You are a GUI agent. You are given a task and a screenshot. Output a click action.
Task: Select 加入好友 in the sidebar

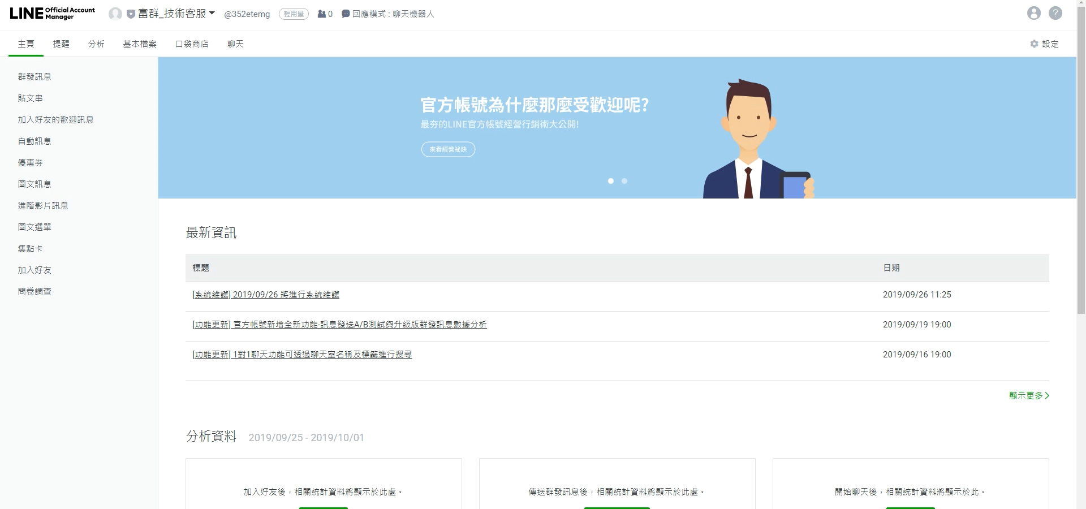point(35,270)
